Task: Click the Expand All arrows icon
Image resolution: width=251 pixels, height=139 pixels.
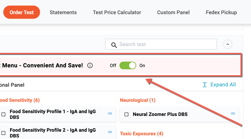Action: point(205,85)
